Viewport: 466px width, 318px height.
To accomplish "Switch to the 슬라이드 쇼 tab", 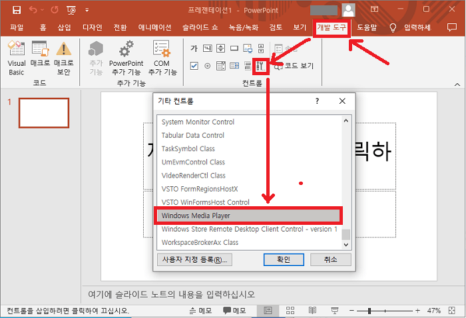I will click(200, 28).
